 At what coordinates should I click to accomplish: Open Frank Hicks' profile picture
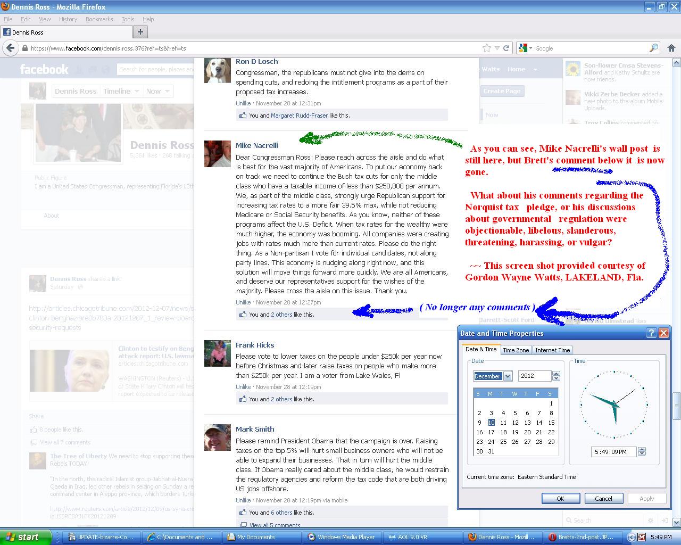(218, 353)
